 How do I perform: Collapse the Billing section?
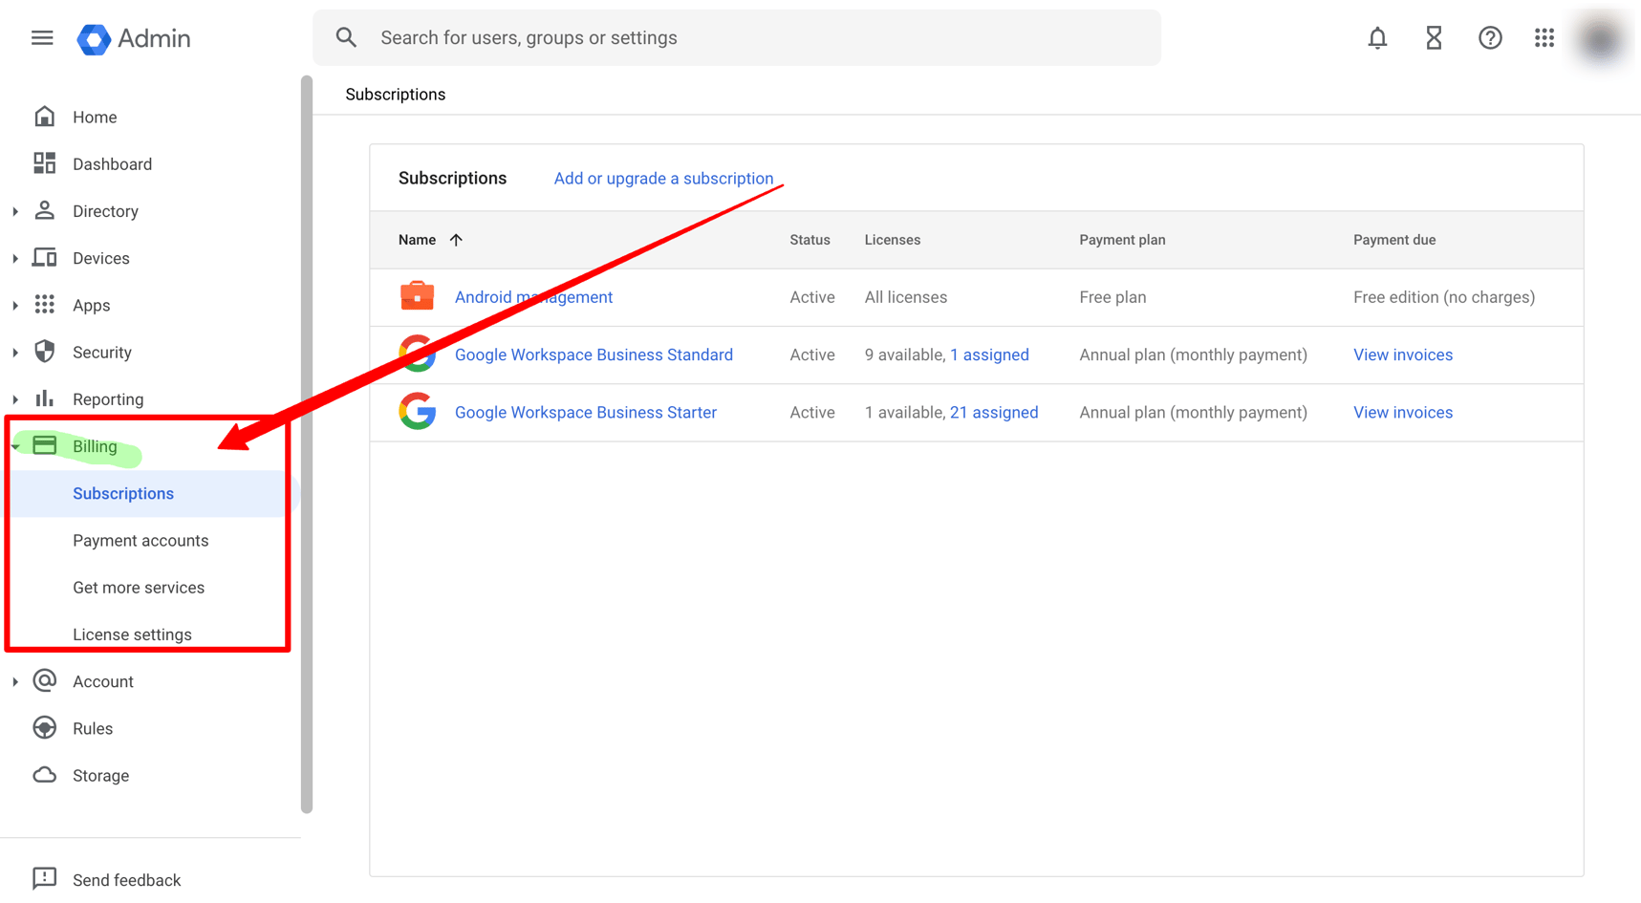click(14, 445)
